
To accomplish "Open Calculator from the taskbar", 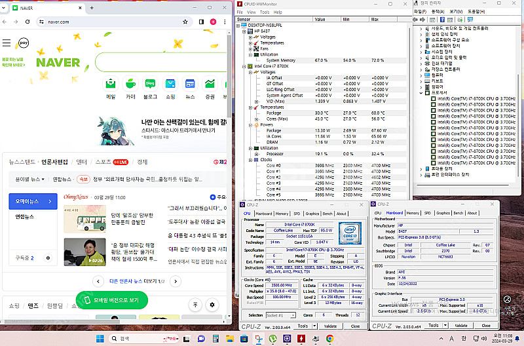I will click(215, 339).
